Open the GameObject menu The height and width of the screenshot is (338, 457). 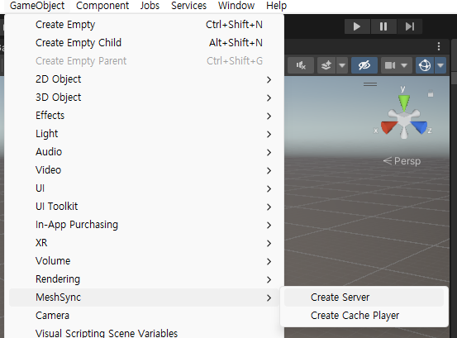tap(37, 6)
